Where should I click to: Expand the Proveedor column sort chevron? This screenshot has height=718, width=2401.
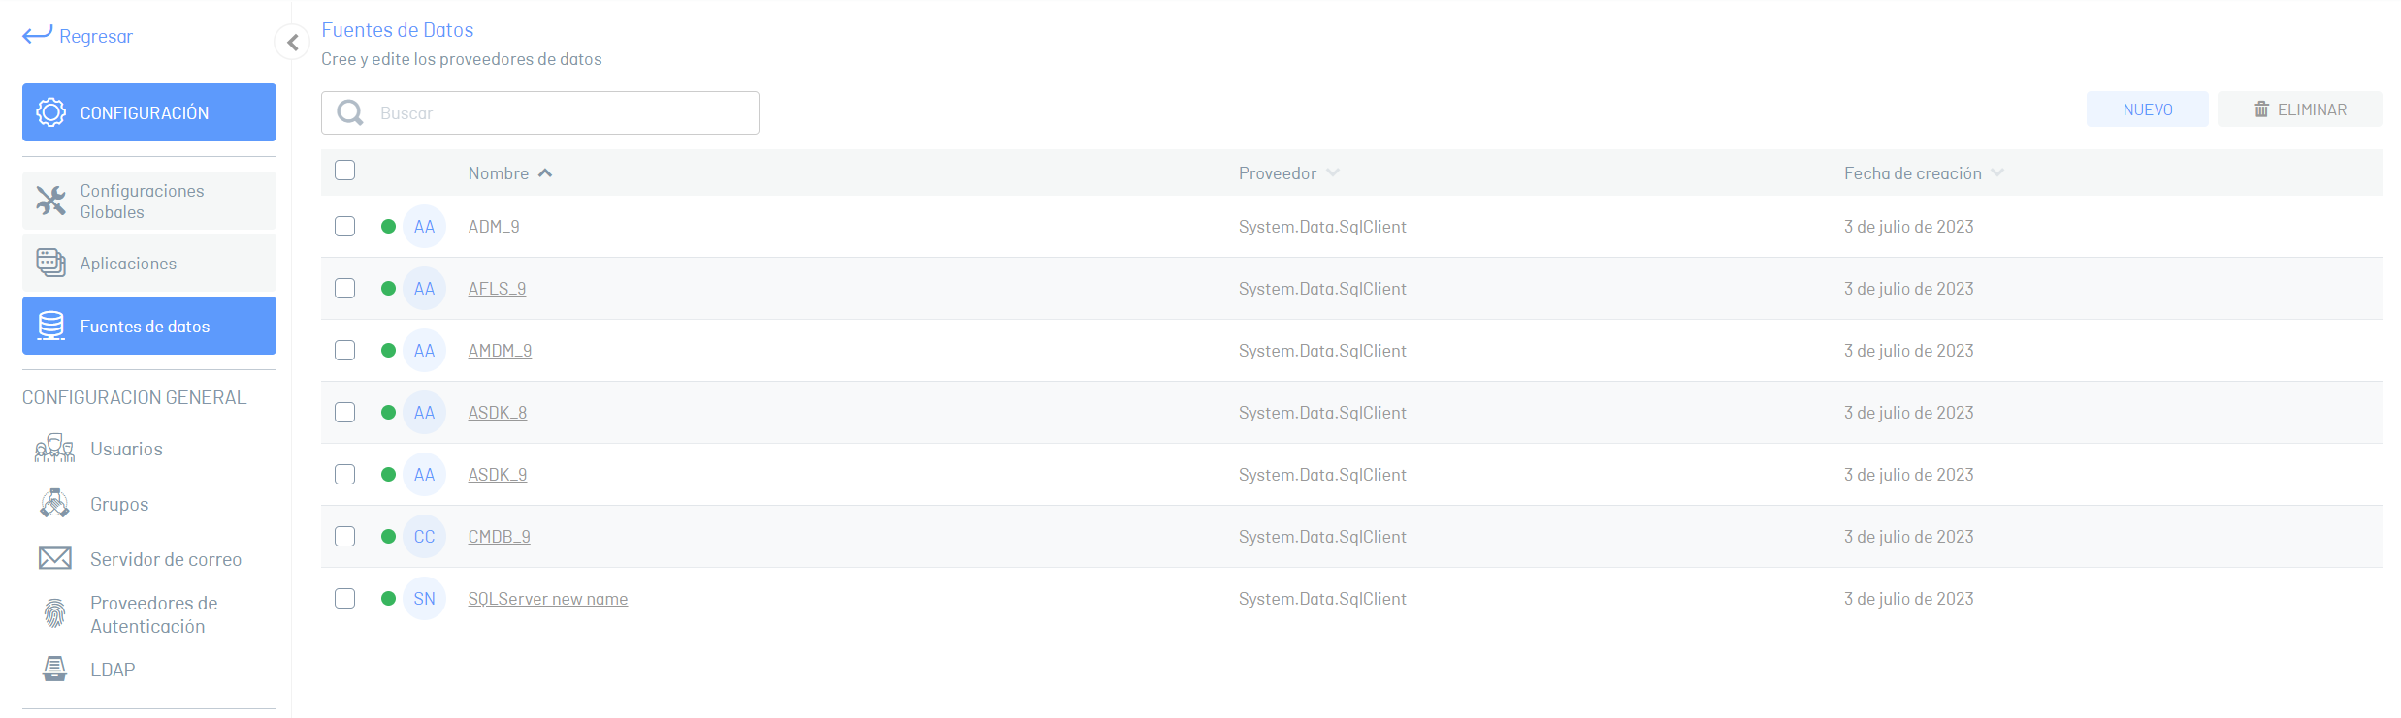click(1333, 172)
